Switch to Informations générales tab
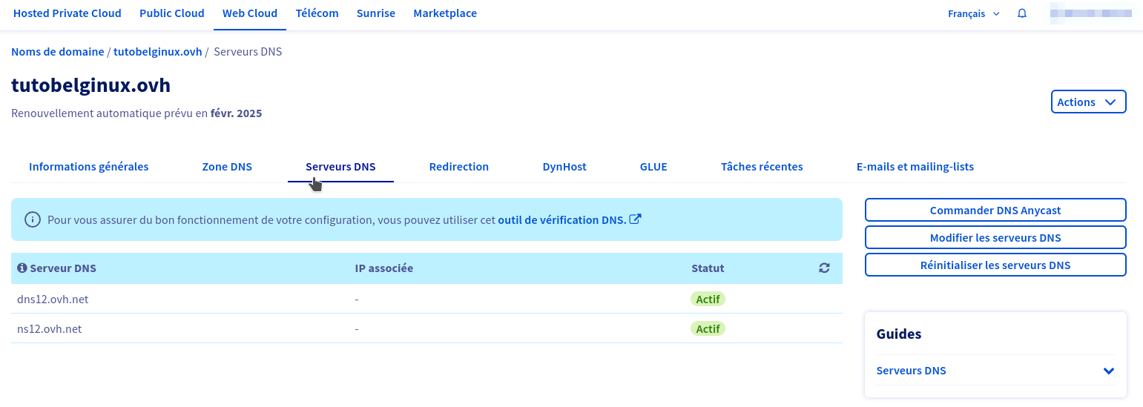 click(89, 167)
